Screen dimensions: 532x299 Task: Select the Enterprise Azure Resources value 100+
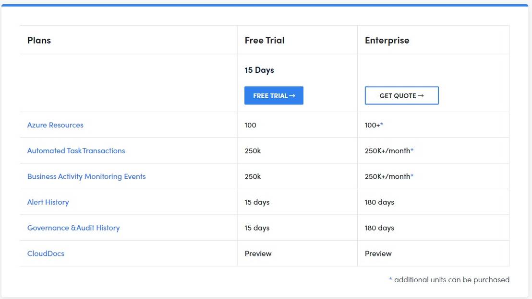(374, 125)
